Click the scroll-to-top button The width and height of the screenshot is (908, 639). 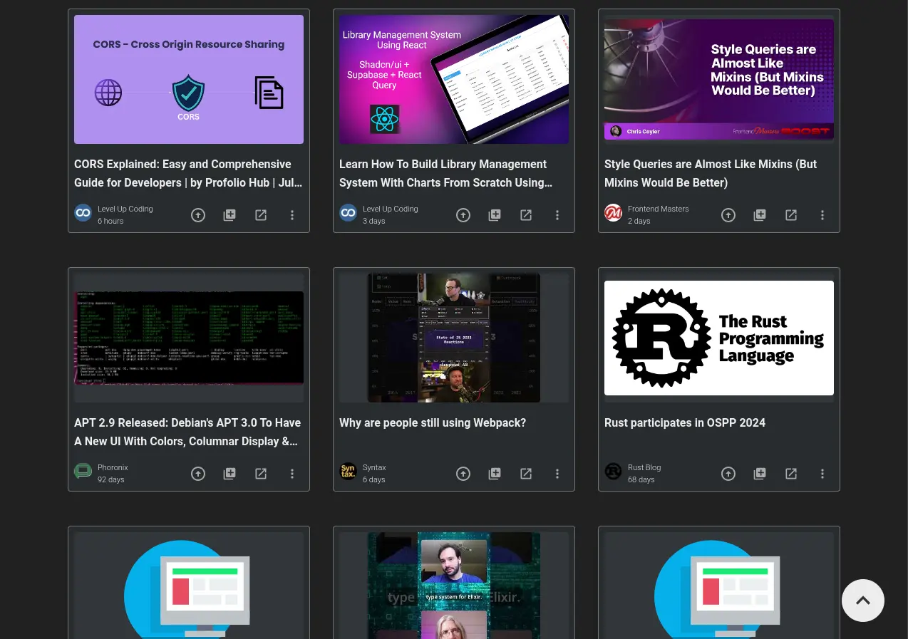[863, 601]
